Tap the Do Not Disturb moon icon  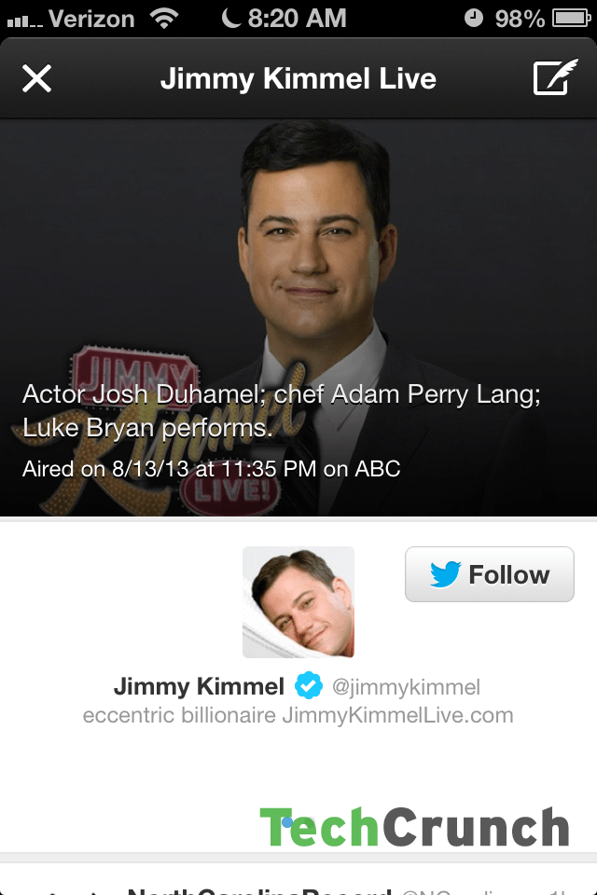[230, 18]
